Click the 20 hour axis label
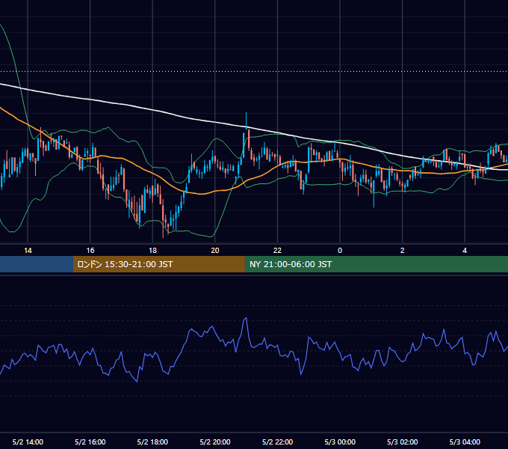The image size is (508, 449). point(215,251)
